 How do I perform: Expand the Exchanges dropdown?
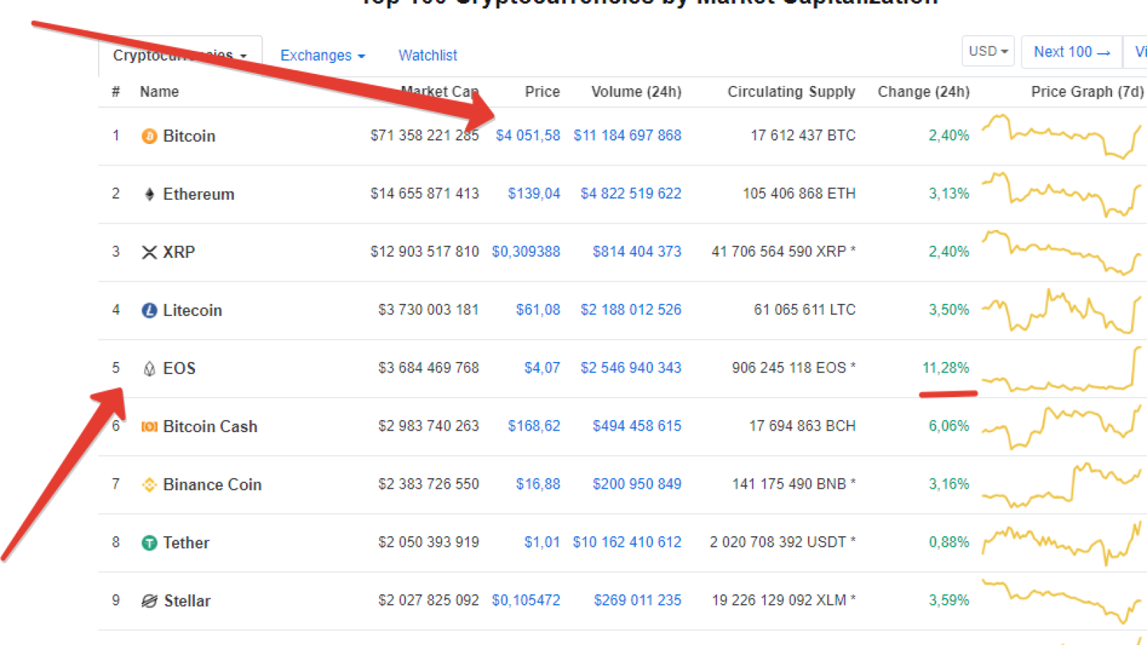323,55
